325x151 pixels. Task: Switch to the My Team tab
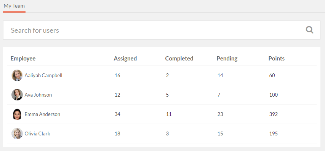point(14,6)
